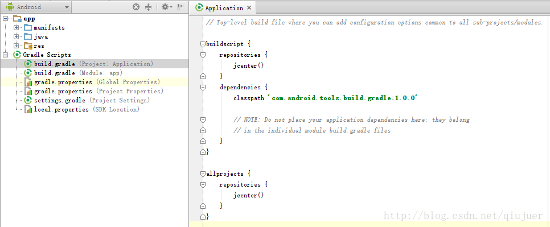Click properties icon of local.properties
The image size is (550, 227).
point(28,109)
